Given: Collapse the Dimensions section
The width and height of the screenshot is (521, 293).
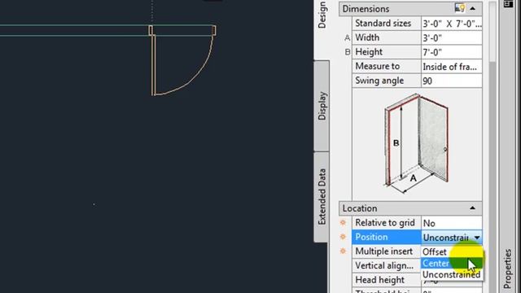Looking at the screenshot, I should point(472,9).
